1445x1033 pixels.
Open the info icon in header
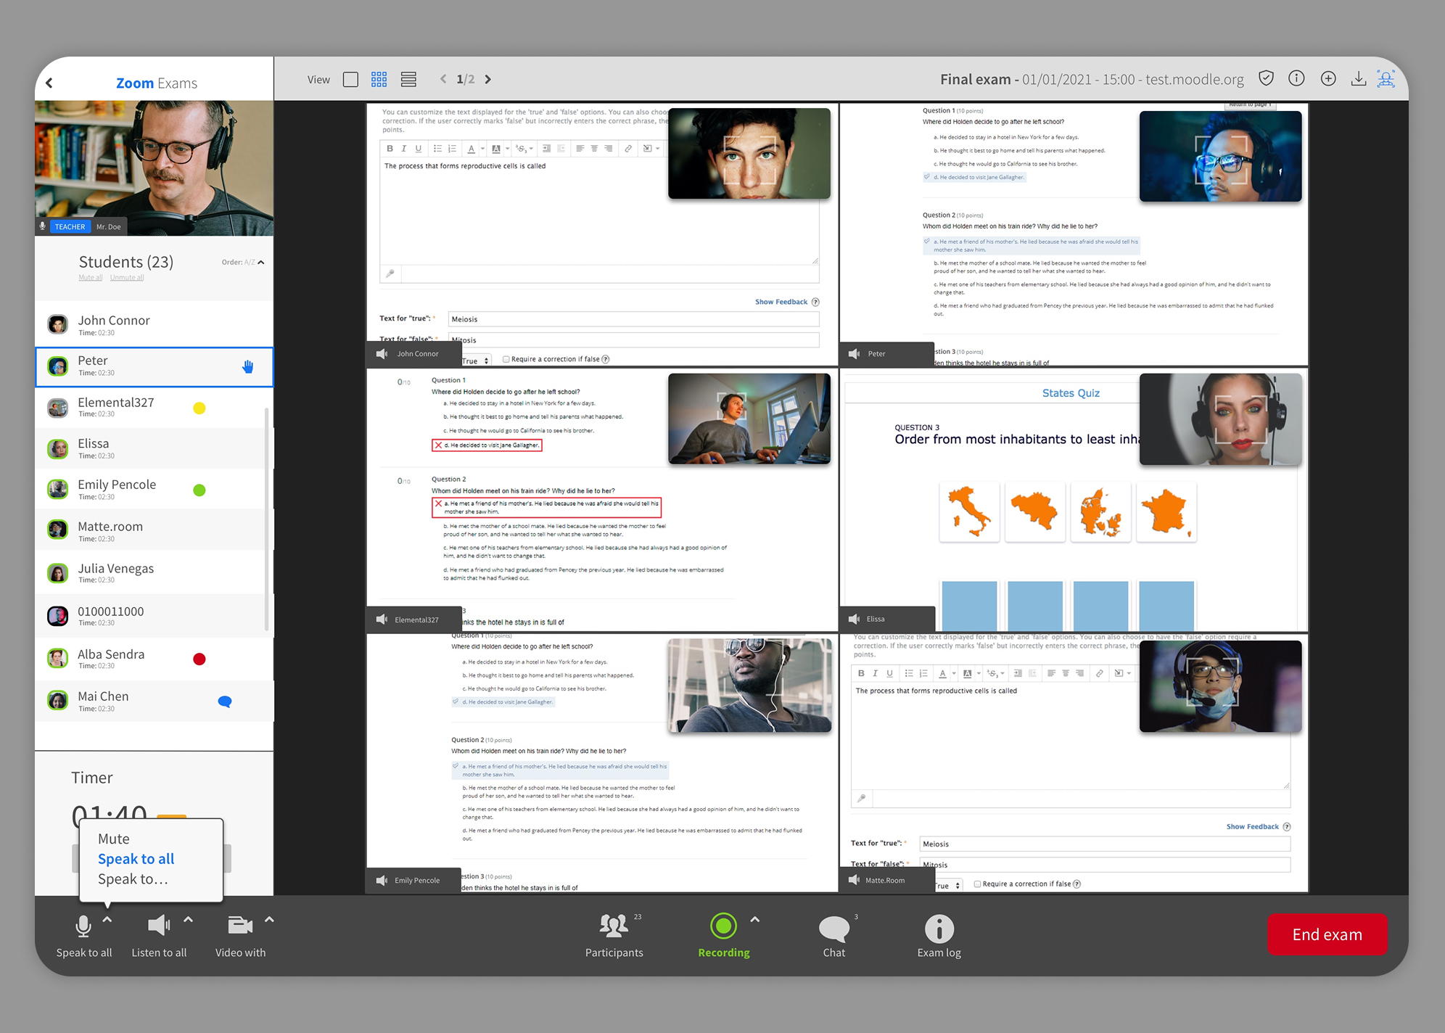pyautogui.click(x=1296, y=78)
